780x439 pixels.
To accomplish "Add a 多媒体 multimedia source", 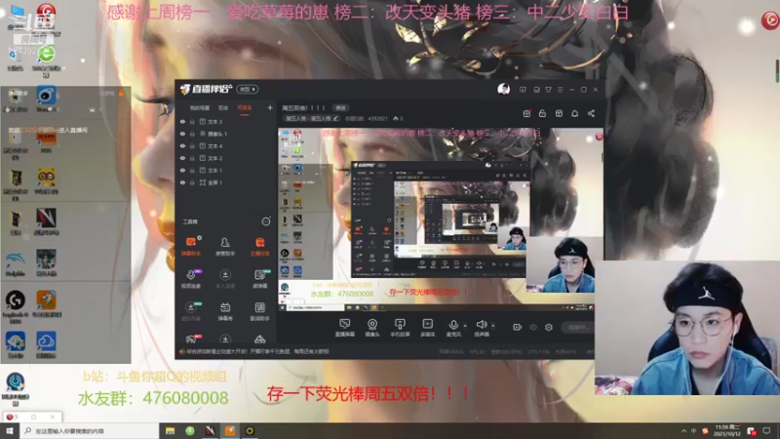I will point(427,328).
